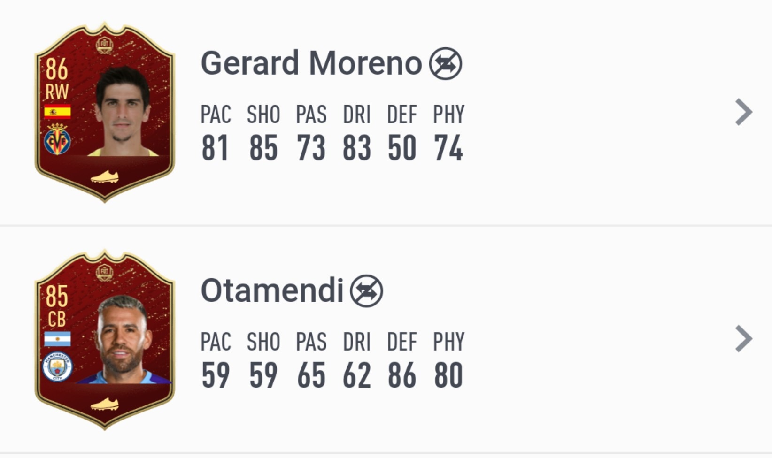Select the Gerard Moreno 86 RW card
Viewport: 772px width, 458px height.
[105, 113]
